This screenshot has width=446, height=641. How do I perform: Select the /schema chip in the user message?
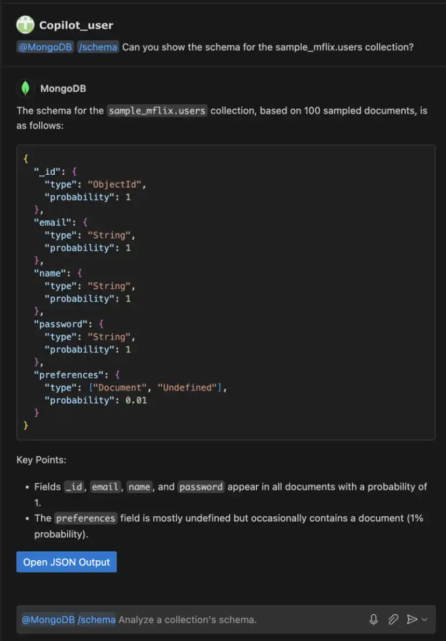coord(97,47)
